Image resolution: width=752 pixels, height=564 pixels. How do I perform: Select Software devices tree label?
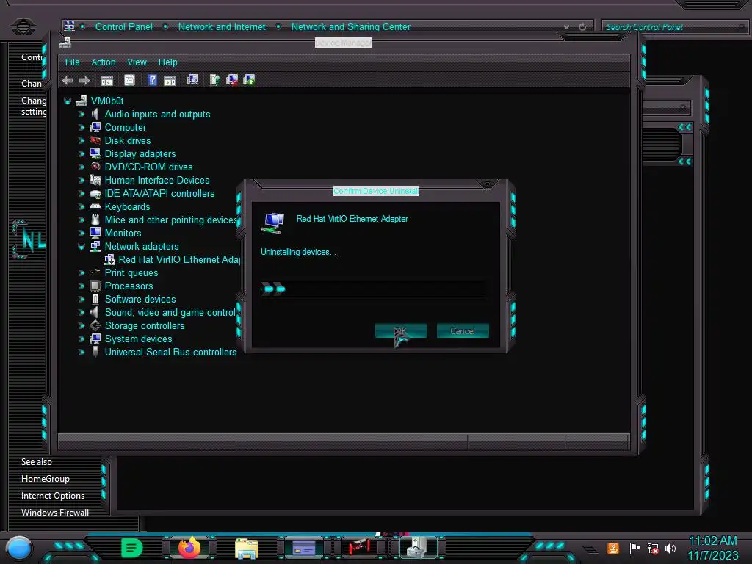pyautogui.click(x=140, y=300)
